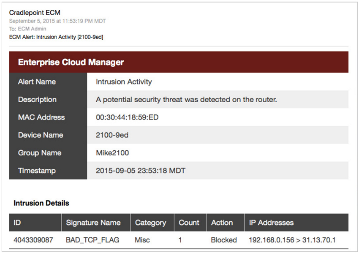
Task: Select MAC address 00:30:44:18:59:ED
Action: coord(127,117)
